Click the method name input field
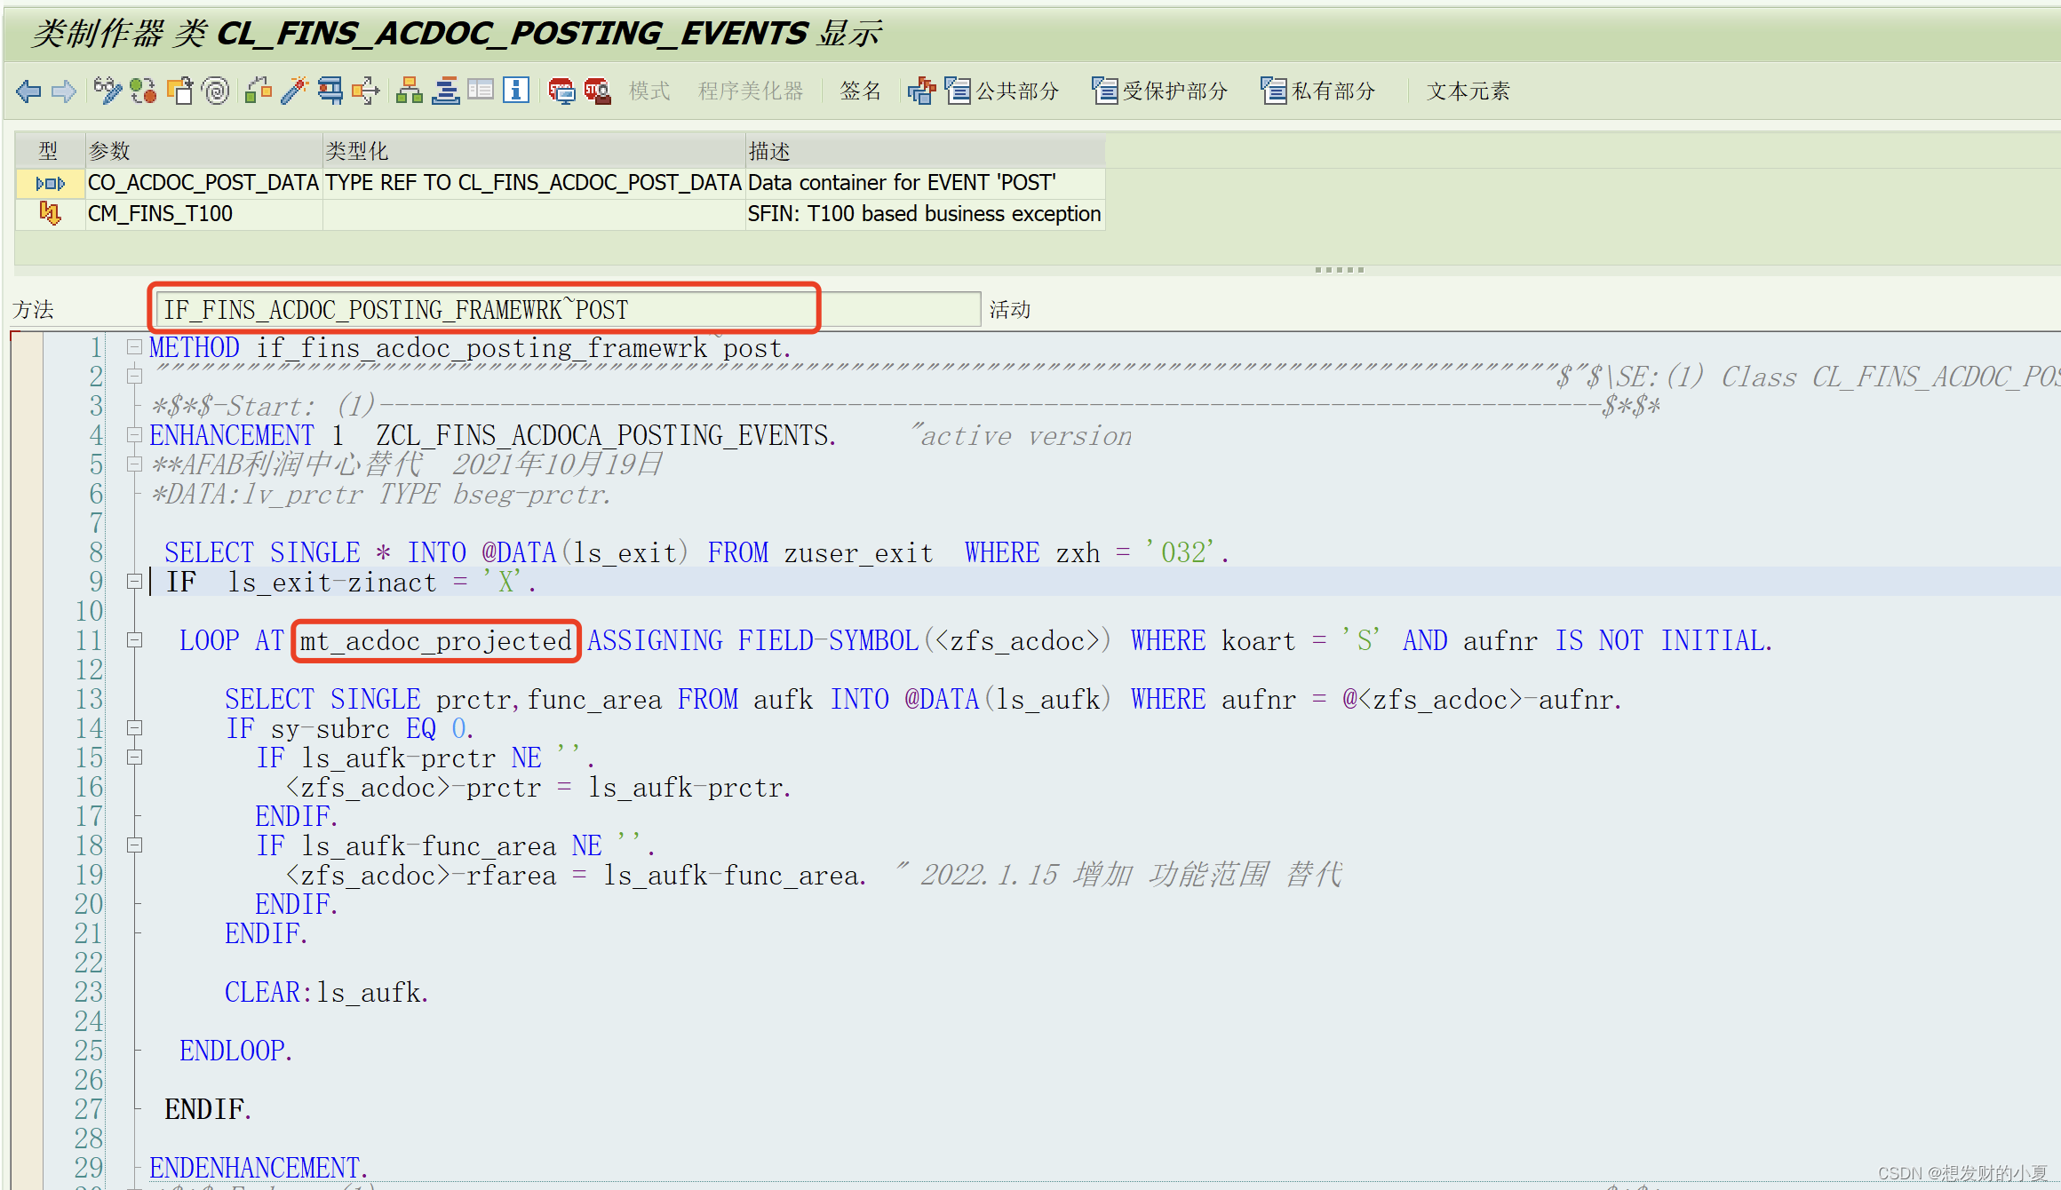Screen dimensions: 2061x1190 click(x=569, y=310)
